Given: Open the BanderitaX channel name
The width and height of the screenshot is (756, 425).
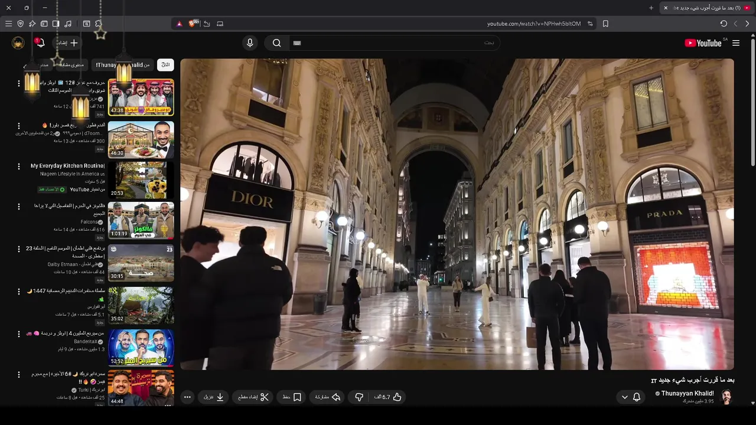Looking at the screenshot, I should 86,342.
